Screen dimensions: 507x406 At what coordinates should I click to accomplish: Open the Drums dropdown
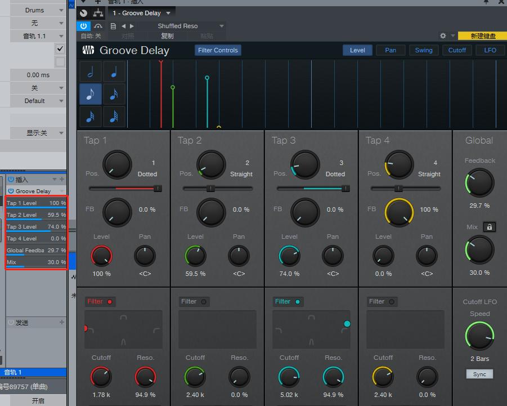38,10
